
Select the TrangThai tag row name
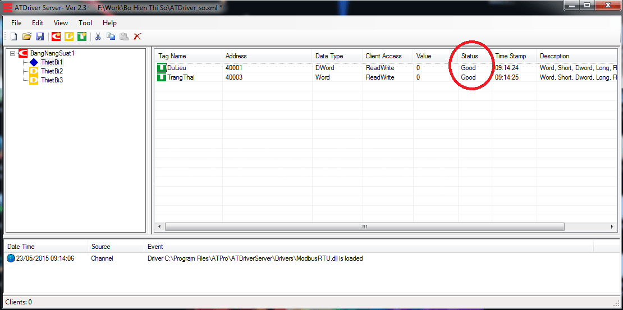click(x=181, y=77)
